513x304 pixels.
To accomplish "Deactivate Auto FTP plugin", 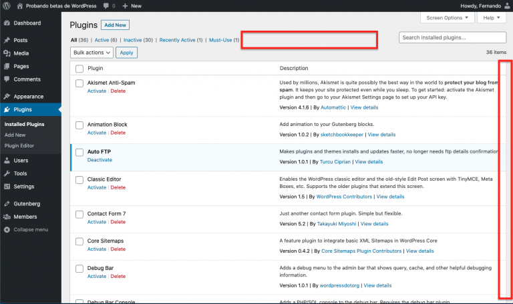I will tap(100, 160).
